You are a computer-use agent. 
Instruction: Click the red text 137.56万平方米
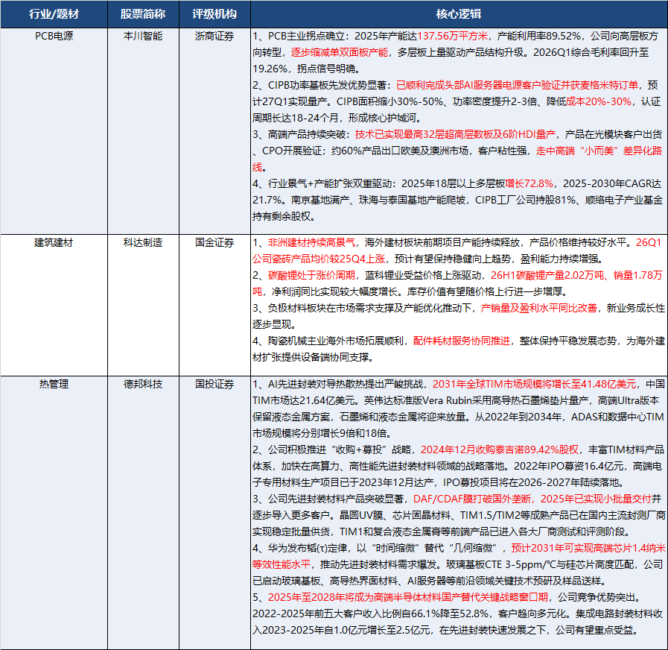(x=453, y=37)
